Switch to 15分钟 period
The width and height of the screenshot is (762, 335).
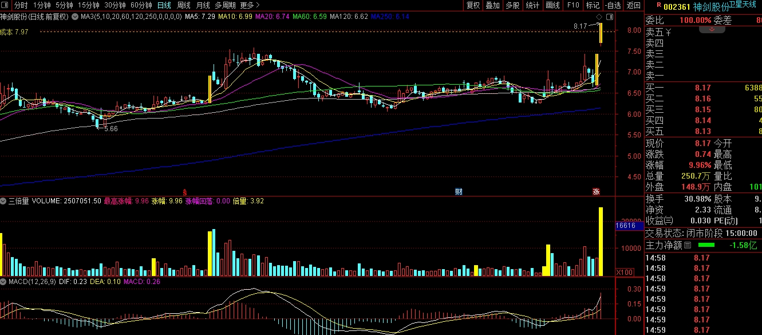click(x=88, y=5)
